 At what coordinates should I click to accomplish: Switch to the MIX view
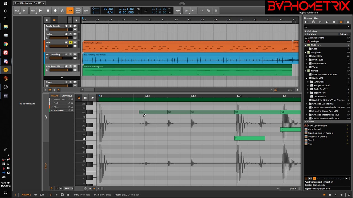coord(35,195)
